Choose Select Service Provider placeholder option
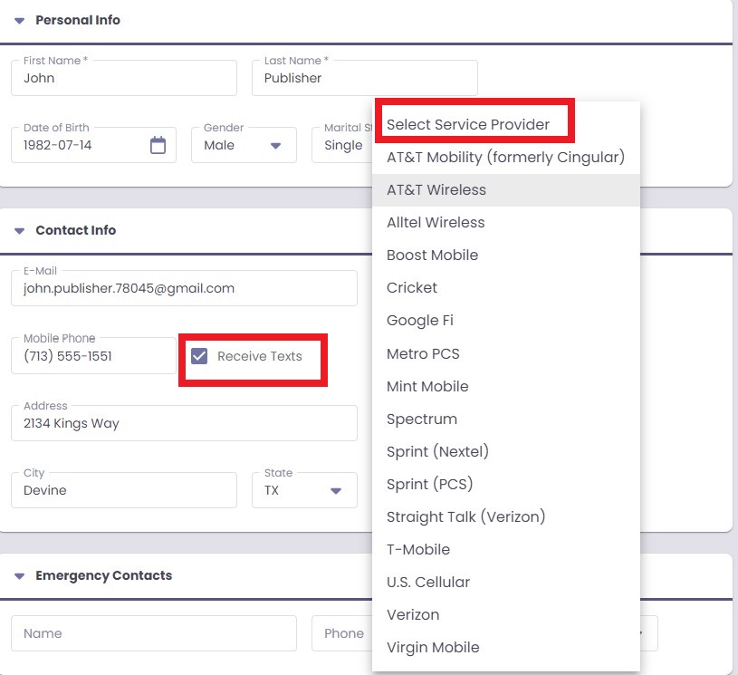The image size is (738, 675). (x=506, y=124)
